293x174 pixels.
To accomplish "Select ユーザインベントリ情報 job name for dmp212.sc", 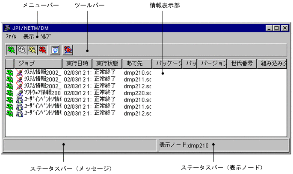I will pos(43,113).
